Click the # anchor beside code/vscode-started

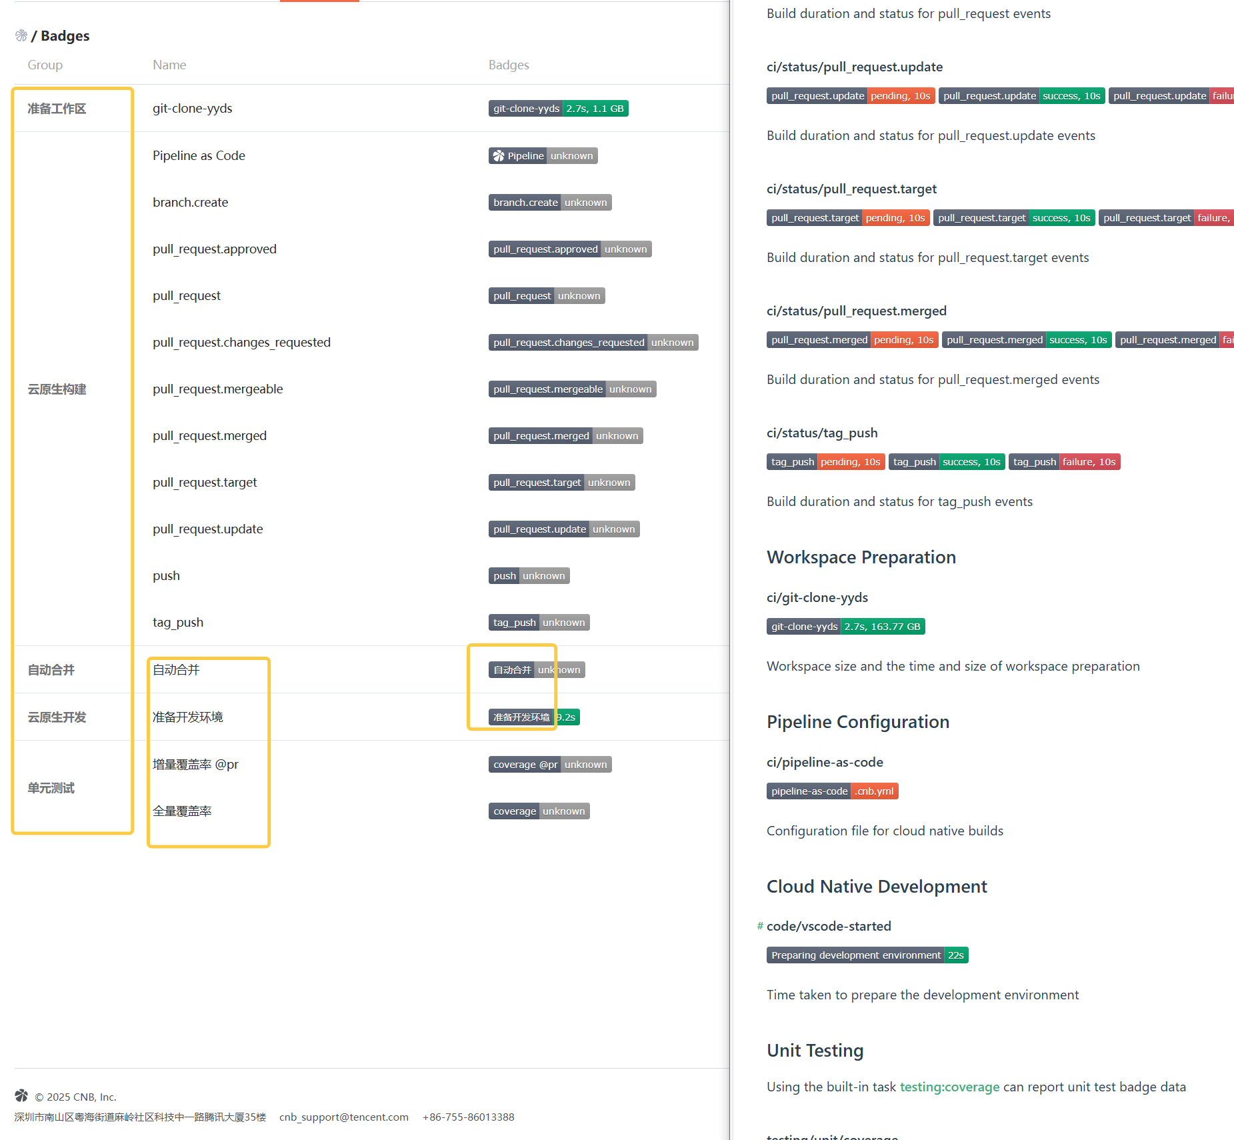[x=760, y=926]
